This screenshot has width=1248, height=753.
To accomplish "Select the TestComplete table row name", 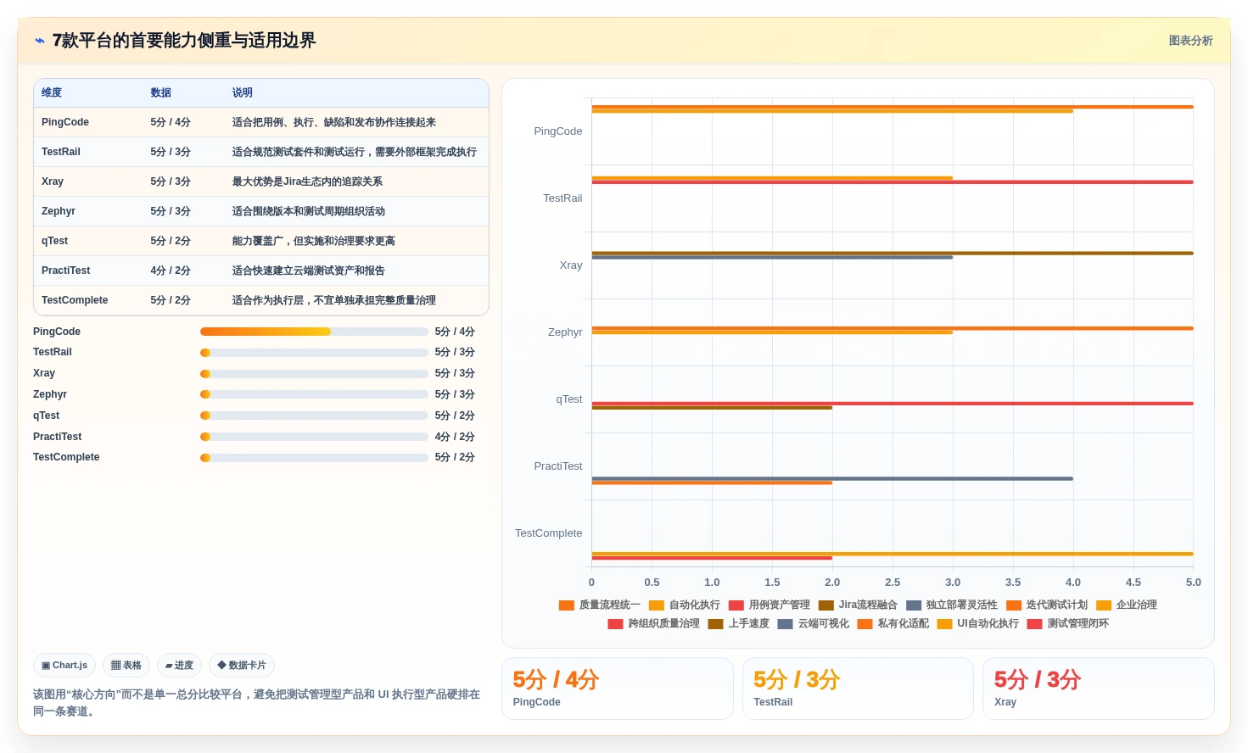I will coord(75,300).
